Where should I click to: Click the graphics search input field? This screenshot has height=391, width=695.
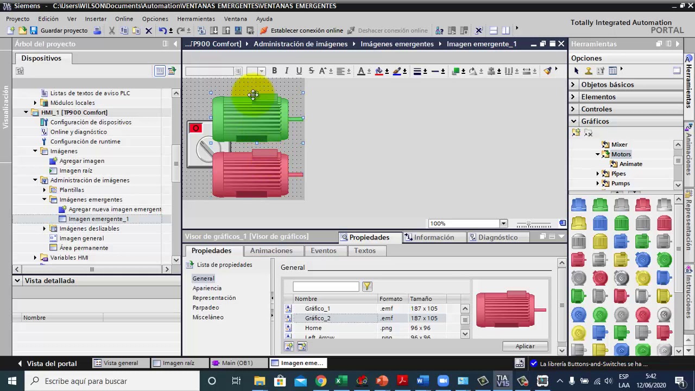(x=326, y=286)
